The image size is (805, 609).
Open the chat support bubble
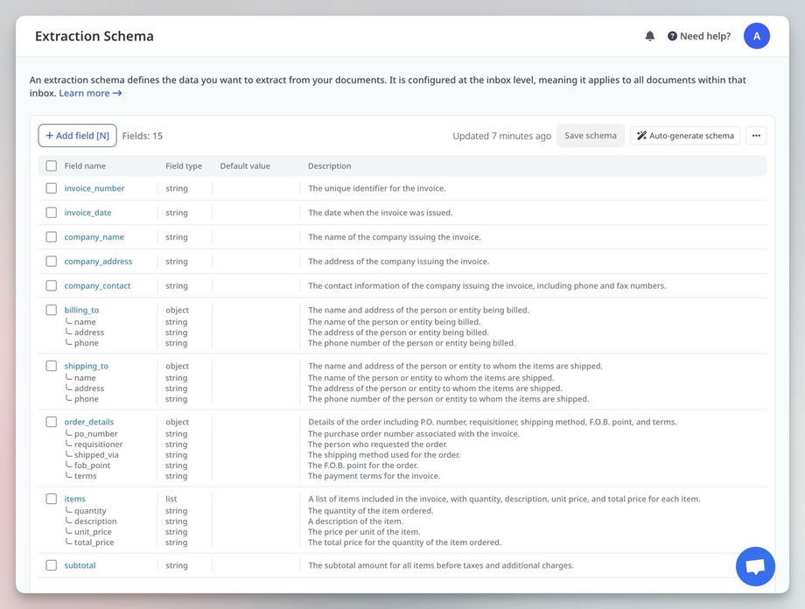coord(755,566)
